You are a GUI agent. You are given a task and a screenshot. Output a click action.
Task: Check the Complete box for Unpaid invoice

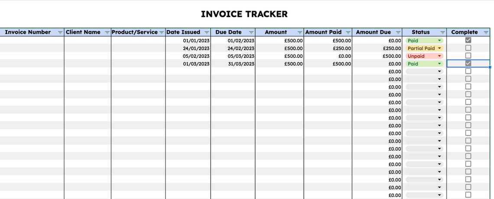(468, 56)
